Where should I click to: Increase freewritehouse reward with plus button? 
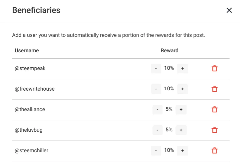click(x=183, y=89)
